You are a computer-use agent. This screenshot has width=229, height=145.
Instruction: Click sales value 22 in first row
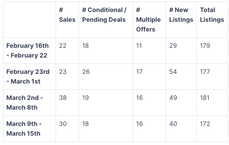(x=63, y=46)
